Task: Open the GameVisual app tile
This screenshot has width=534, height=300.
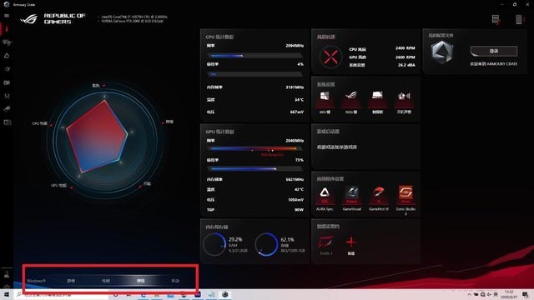Action: click(351, 198)
